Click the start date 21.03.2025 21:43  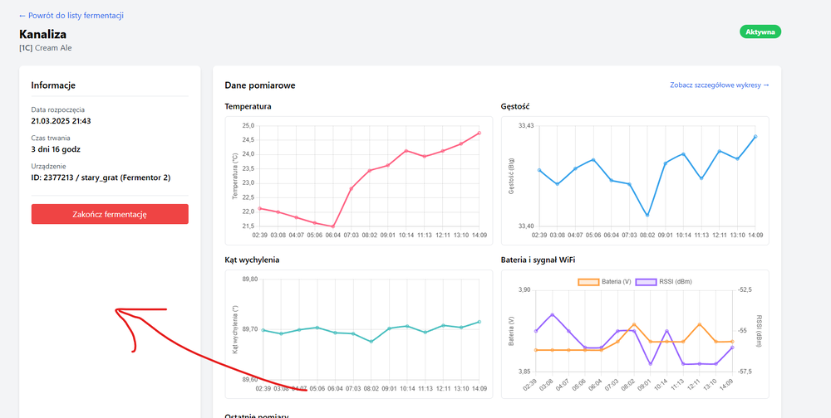point(61,121)
